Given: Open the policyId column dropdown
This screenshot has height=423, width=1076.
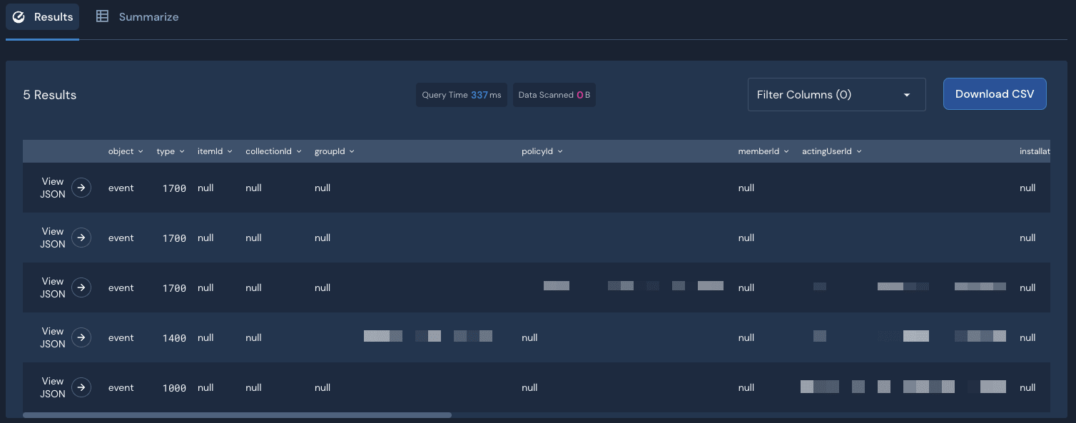Looking at the screenshot, I should [x=561, y=151].
